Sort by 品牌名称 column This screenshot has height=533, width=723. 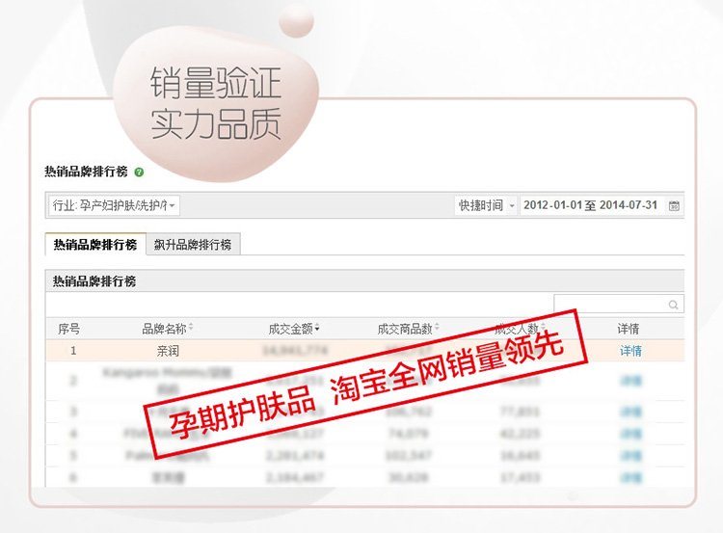point(168,329)
